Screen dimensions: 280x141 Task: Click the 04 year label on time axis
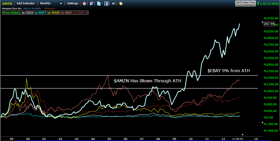[93, 139]
